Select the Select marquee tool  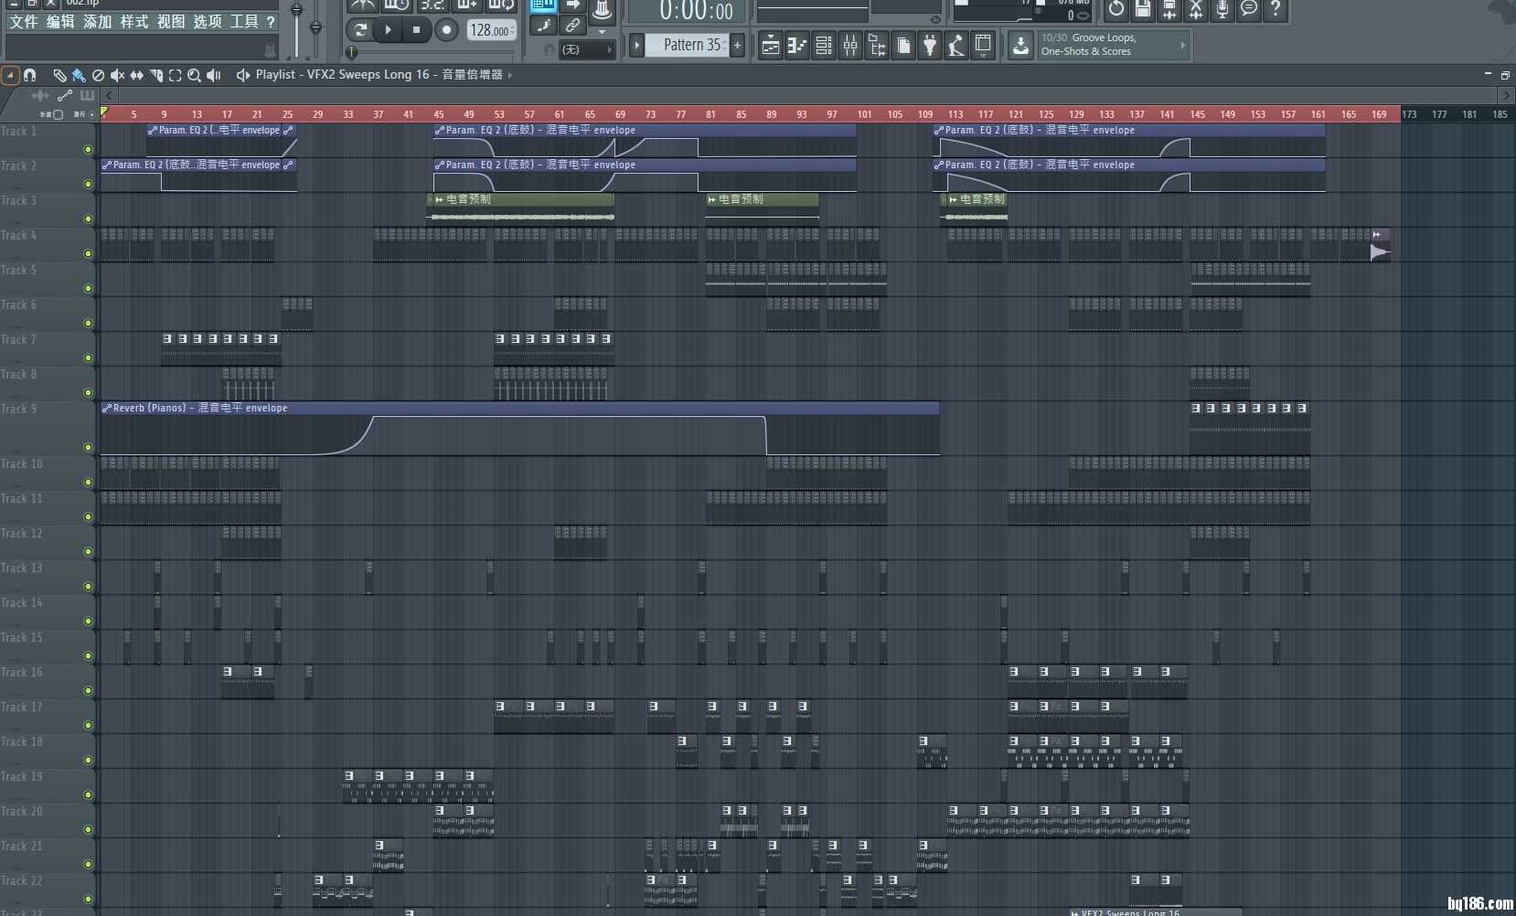tap(175, 75)
